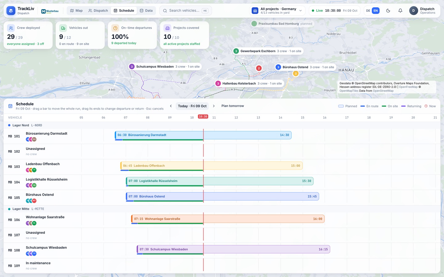The image size is (444, 277).
Task: Click the On-time departures clock icon
Action: click(x=115, y=28)
